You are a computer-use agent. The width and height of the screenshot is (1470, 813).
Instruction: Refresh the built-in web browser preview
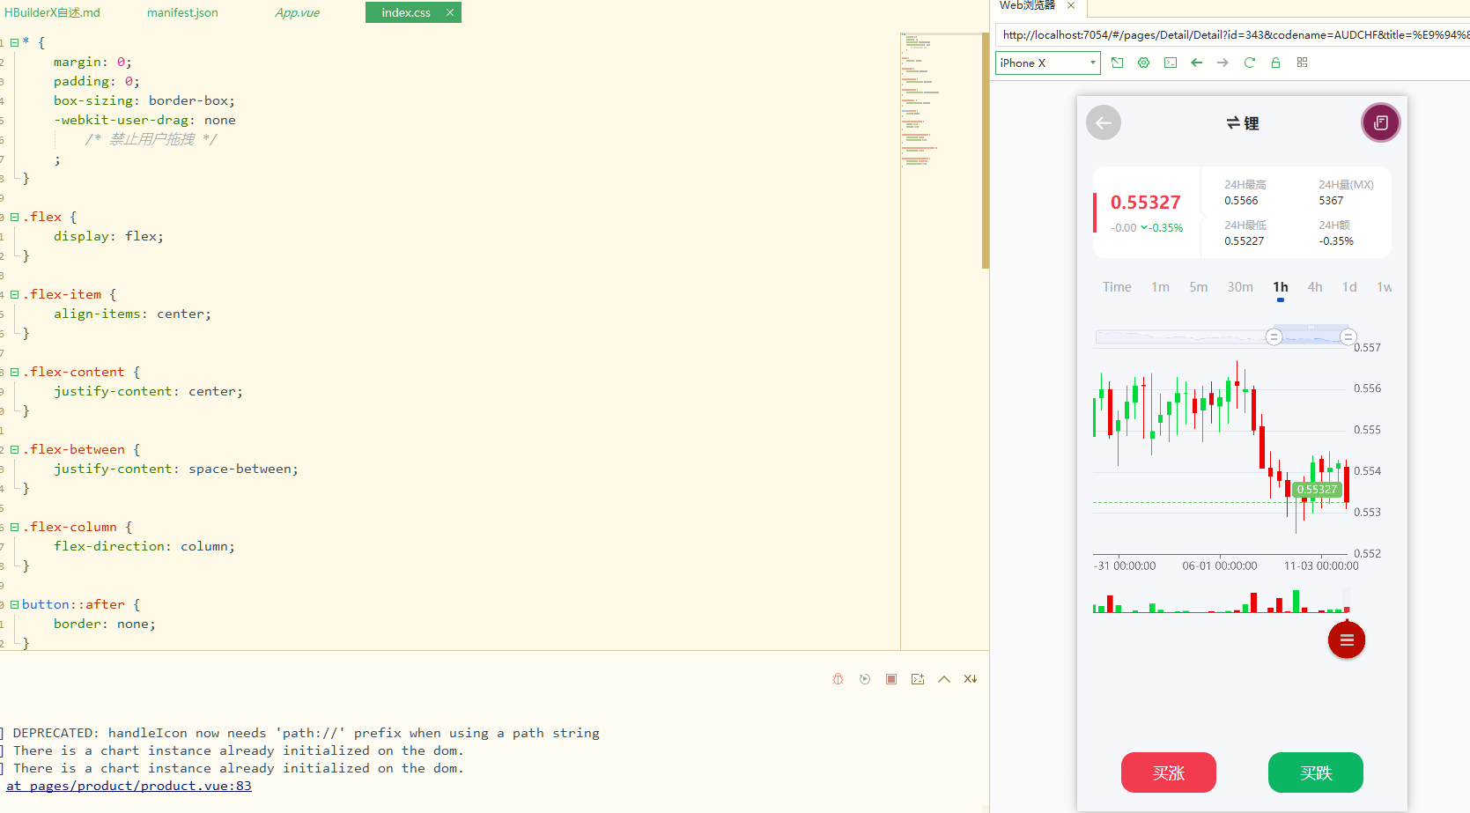pos(1249,63)
